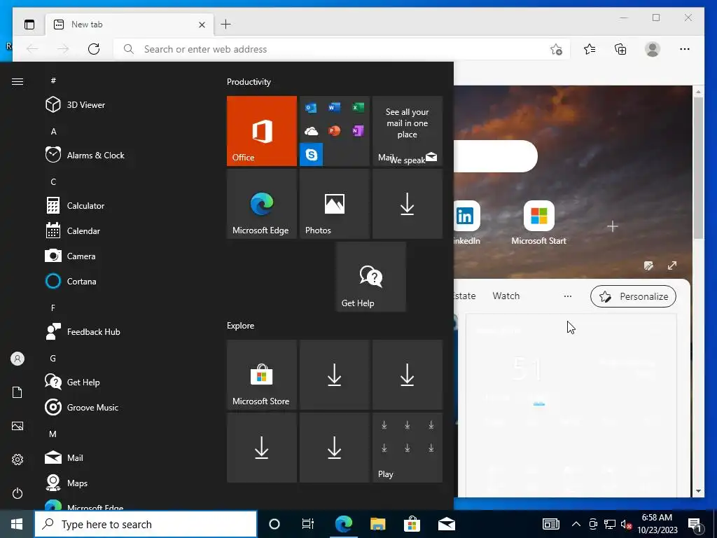
Task: Click the taskbar search box
Action: click(146, 524)
